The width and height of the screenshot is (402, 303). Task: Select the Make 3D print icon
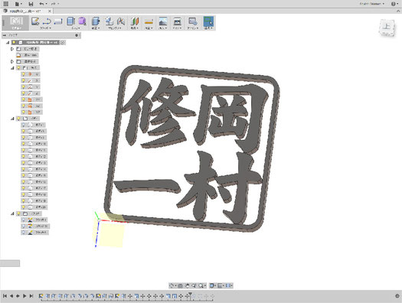178,21
